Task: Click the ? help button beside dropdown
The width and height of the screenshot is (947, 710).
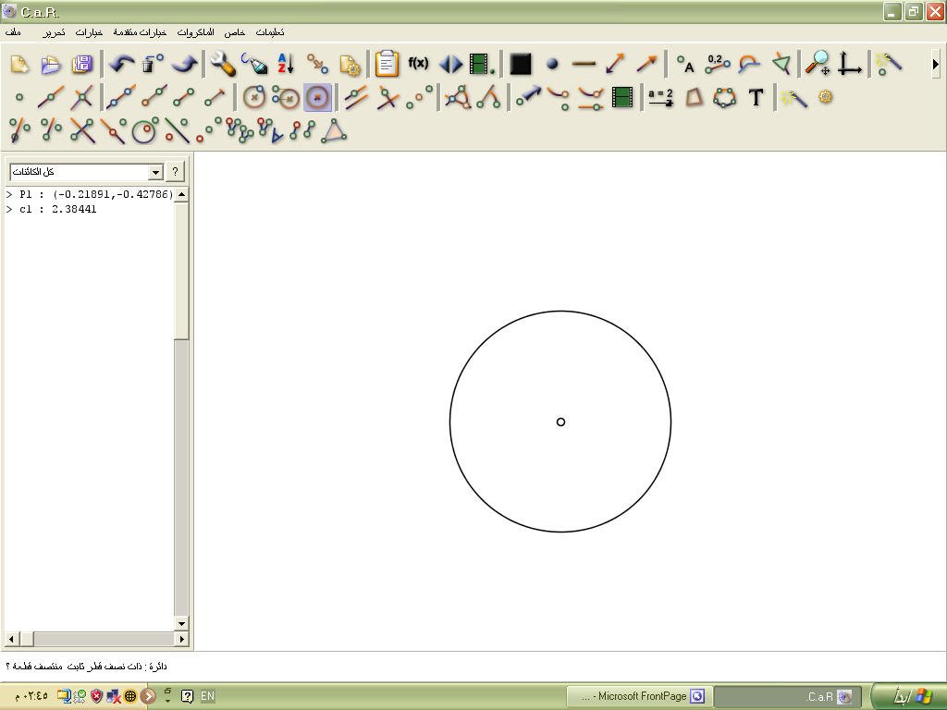Action: coord(175,172)
